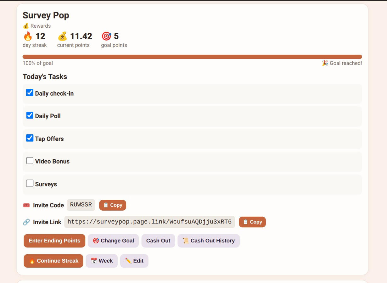Click the goal points value 5
Screen dimensions: 387x283
[116, 36]
